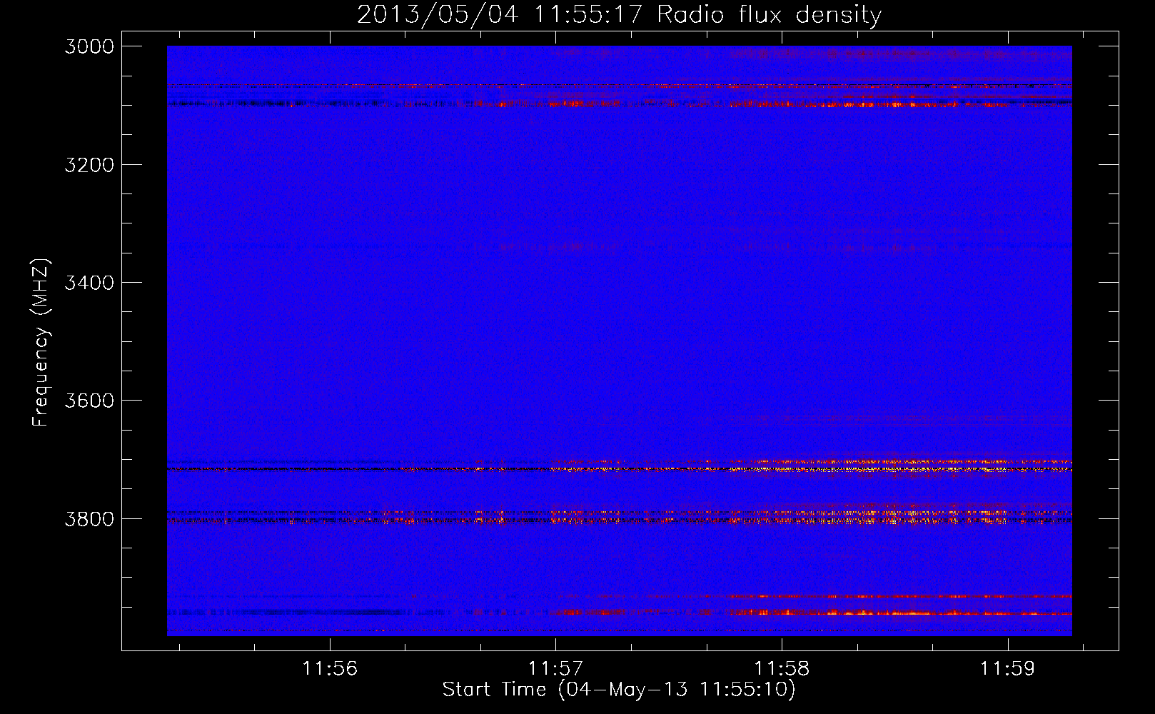Click the 3600 frequency tick label
This screenshot has height=714, width=1155.
tap(89, 401)
